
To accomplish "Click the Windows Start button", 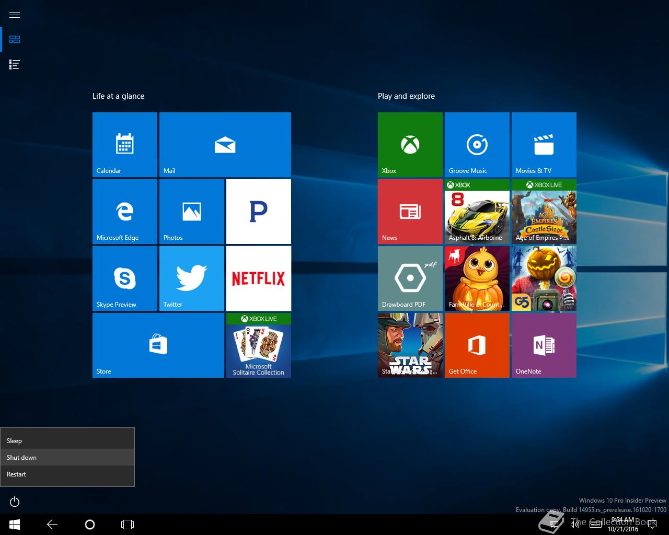I will click(15, 525).
